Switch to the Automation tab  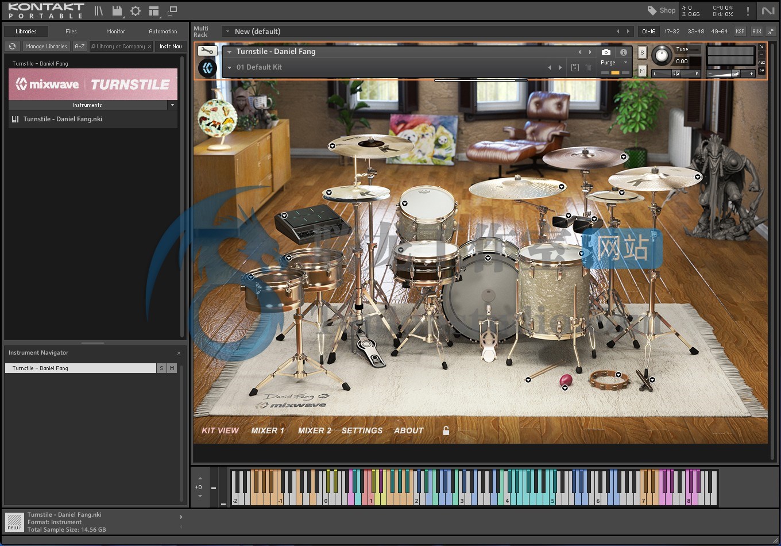point(163,32)
